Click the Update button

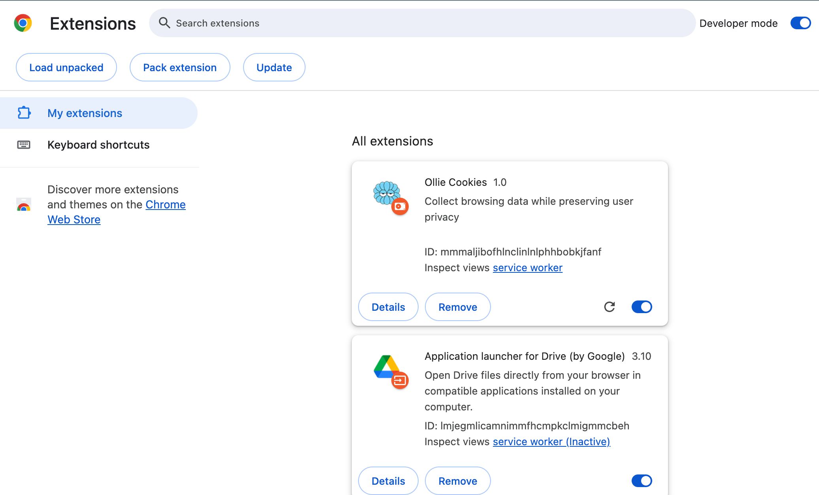274,68
